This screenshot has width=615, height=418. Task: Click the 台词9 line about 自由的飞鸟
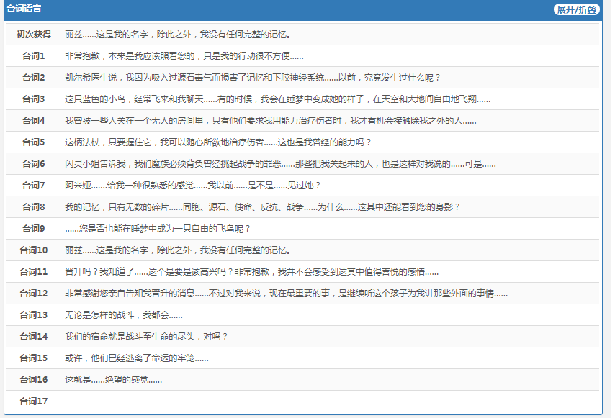click(x=158, y=229)
